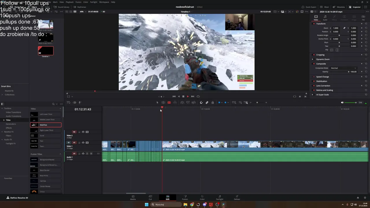Solo Audio 1 with the S button

87,154
